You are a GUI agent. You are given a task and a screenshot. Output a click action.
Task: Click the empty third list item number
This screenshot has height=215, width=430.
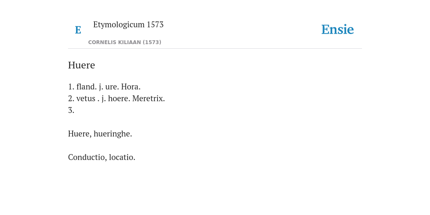tap(71, 110)
